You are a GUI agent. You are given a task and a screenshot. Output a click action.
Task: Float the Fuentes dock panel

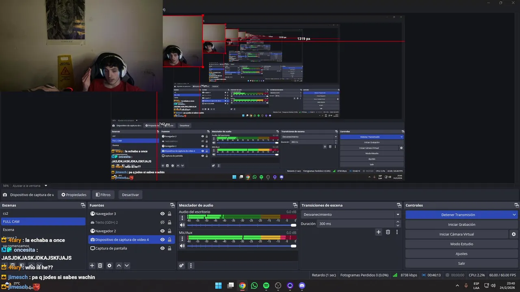[172, 205]
